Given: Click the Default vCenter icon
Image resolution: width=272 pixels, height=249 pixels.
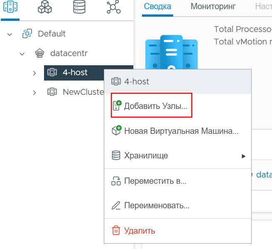Looking at the screenshot, I should 27,34.
